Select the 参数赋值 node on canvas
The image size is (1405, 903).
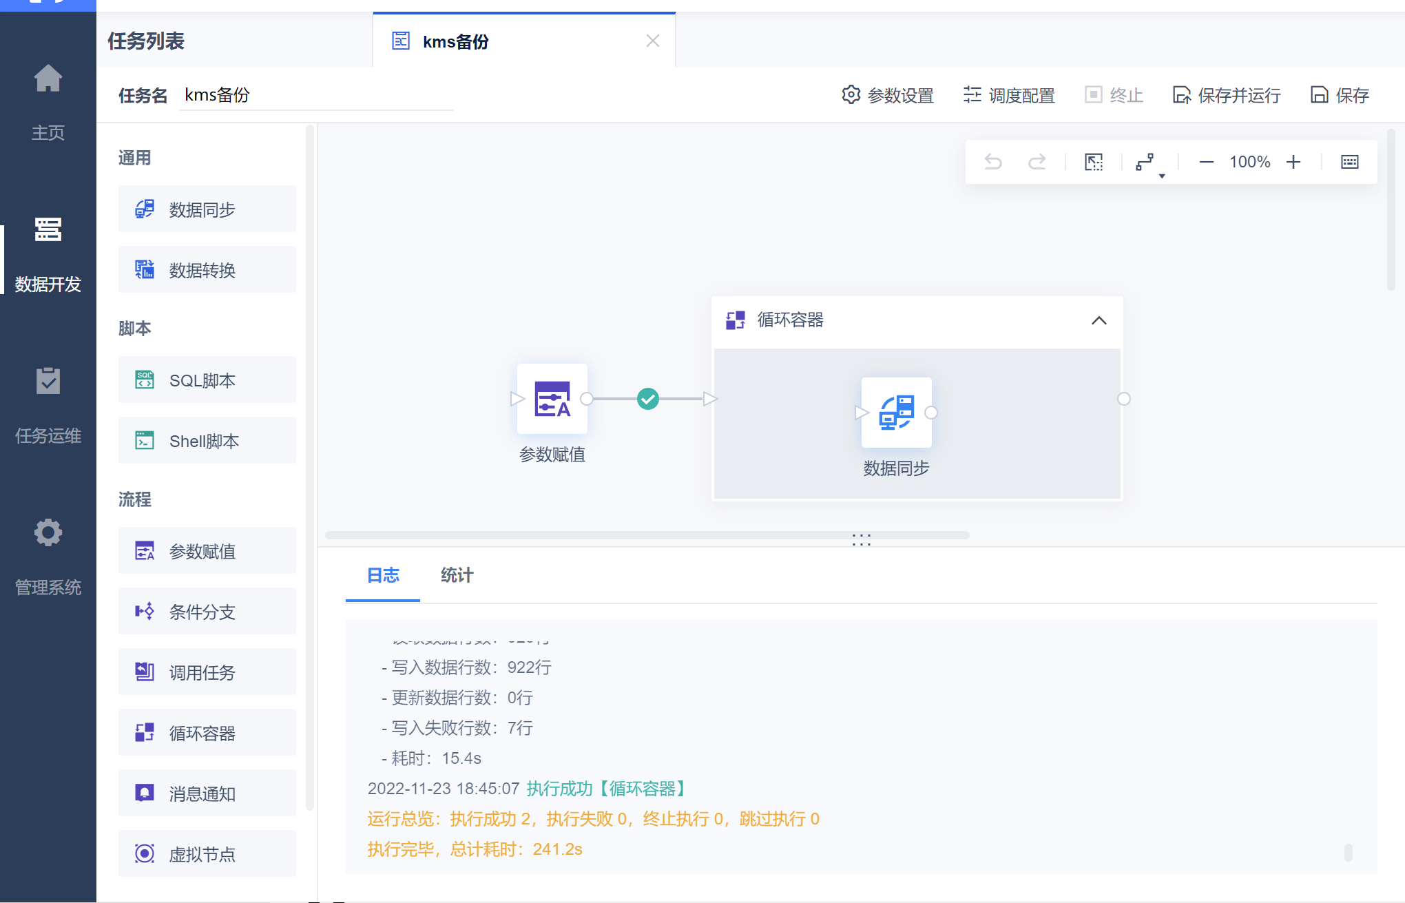[x=552, y=399]
